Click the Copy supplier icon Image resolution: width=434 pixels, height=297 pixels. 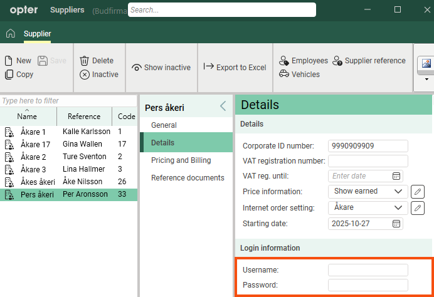[x=9, y=75]
